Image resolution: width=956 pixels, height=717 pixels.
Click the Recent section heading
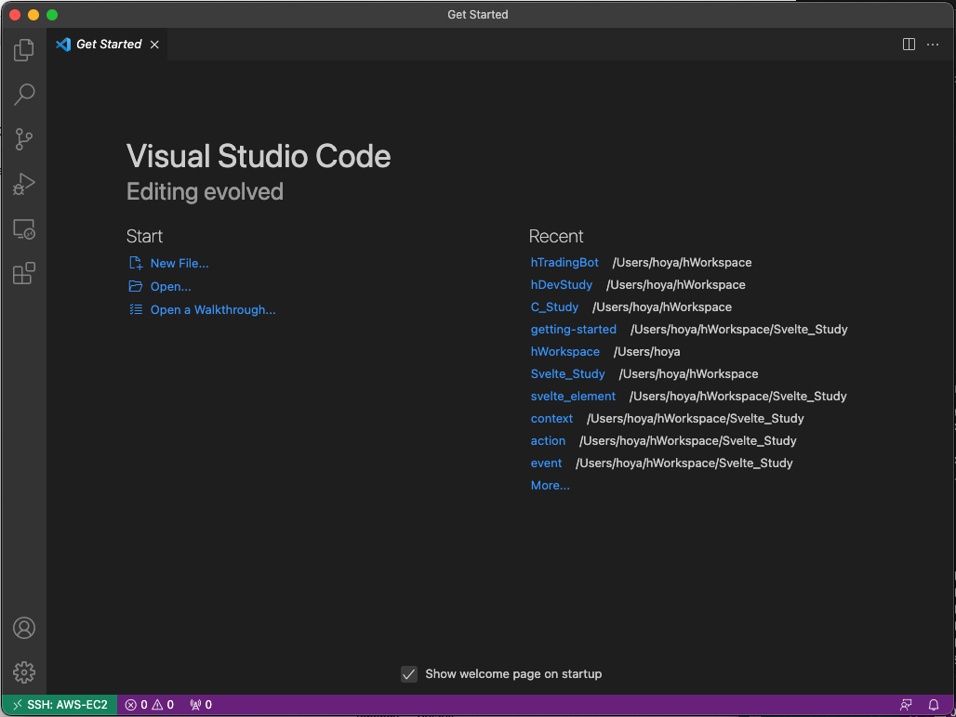(555, 236)
